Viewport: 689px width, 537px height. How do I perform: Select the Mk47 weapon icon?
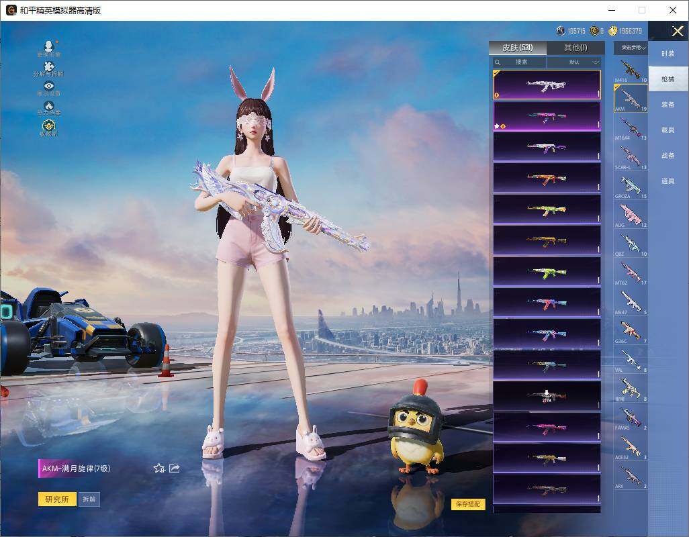(x=631, y=303)
